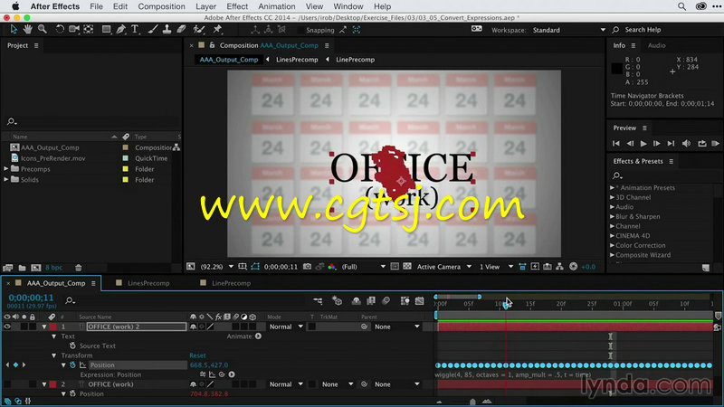724x407 pixels.
Task: Click Reset next to Transform
Action: coord(197,355)
